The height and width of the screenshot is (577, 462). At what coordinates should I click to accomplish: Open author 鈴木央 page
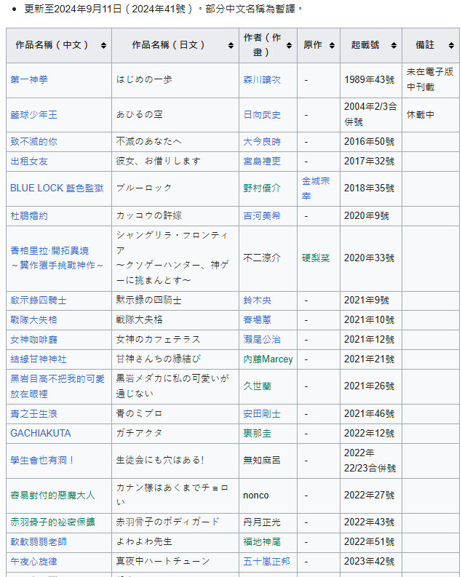click(x=257, y=301)
